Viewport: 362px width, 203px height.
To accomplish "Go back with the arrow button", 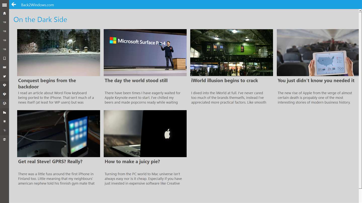I will pyautogui.click(x=14, y=5).
